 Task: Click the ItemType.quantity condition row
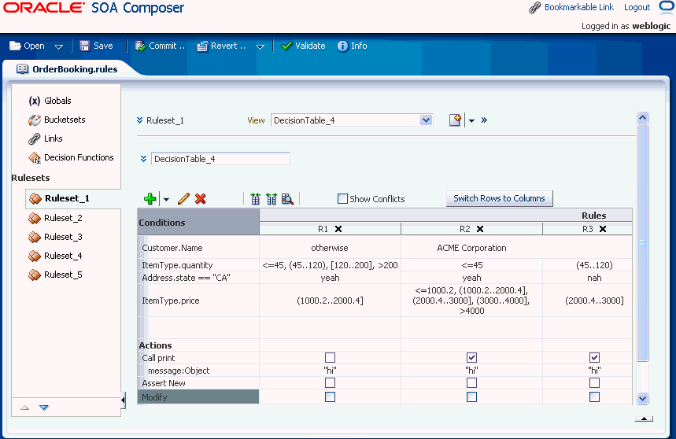click(200, 265)
